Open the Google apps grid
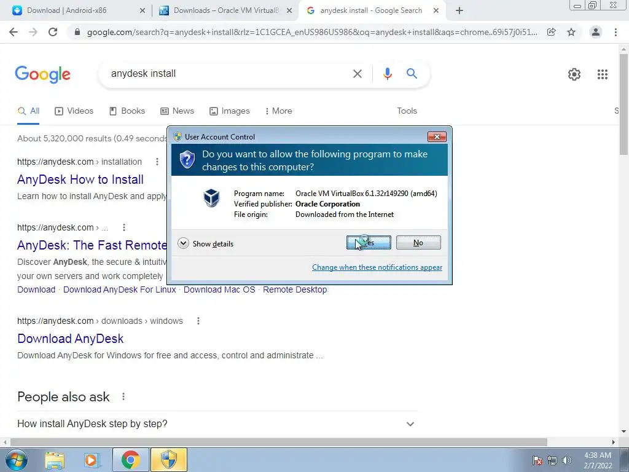This screenshot has height=472, width=629. [602, 74]
